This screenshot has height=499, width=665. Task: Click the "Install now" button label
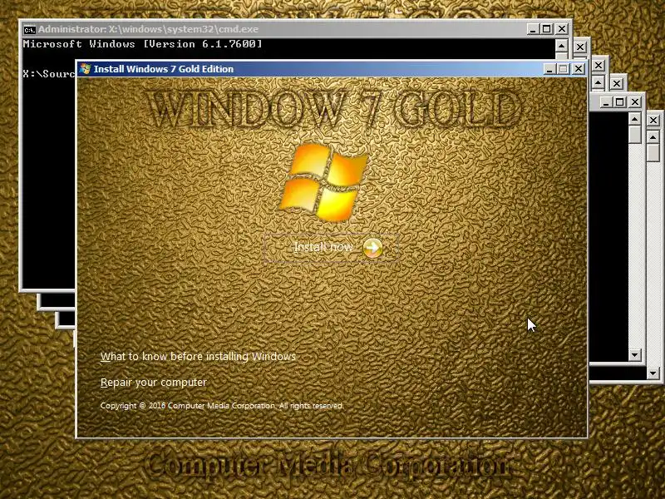(323, 247)
